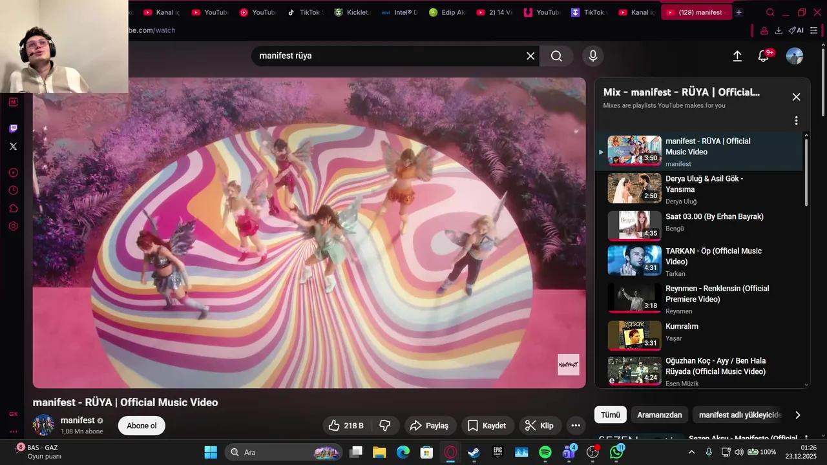Viewport: 827px width, 465px height.
Task: Share the video via Paylaş
Action: pyautogui.click(x=430, y=426)
